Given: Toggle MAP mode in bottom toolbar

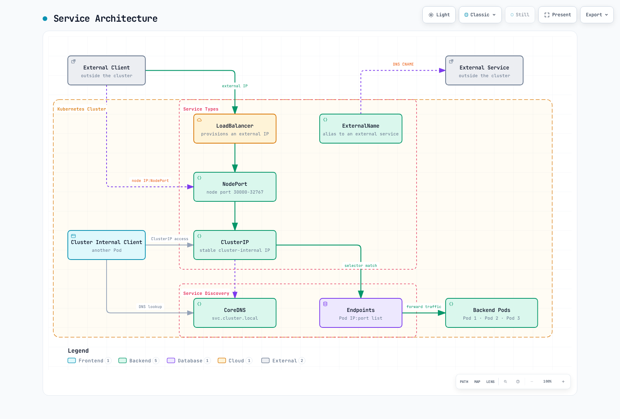Looking at the screenshot, I should pos(477,382).
